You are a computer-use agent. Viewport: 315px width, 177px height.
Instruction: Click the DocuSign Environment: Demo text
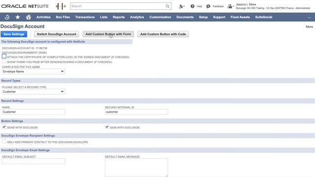[25, 53]
